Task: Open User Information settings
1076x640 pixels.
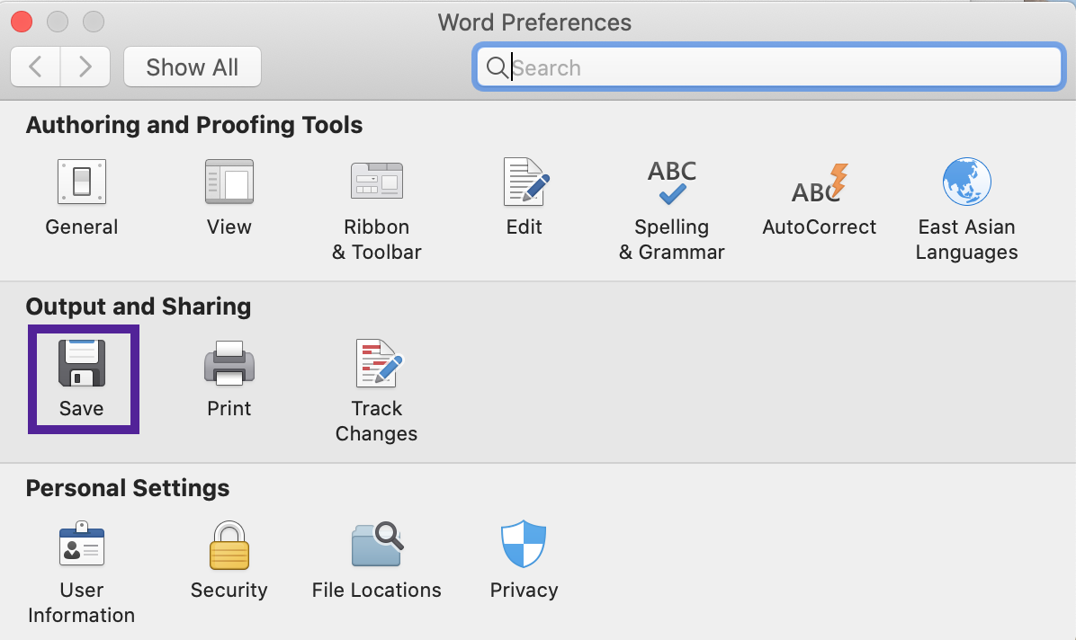Action: (x=82, y=573)
